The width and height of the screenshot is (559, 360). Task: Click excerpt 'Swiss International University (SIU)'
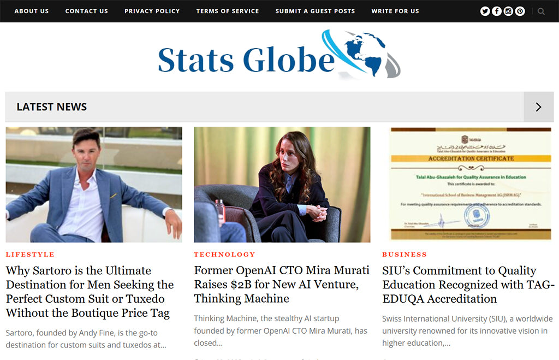coord(467,331)
